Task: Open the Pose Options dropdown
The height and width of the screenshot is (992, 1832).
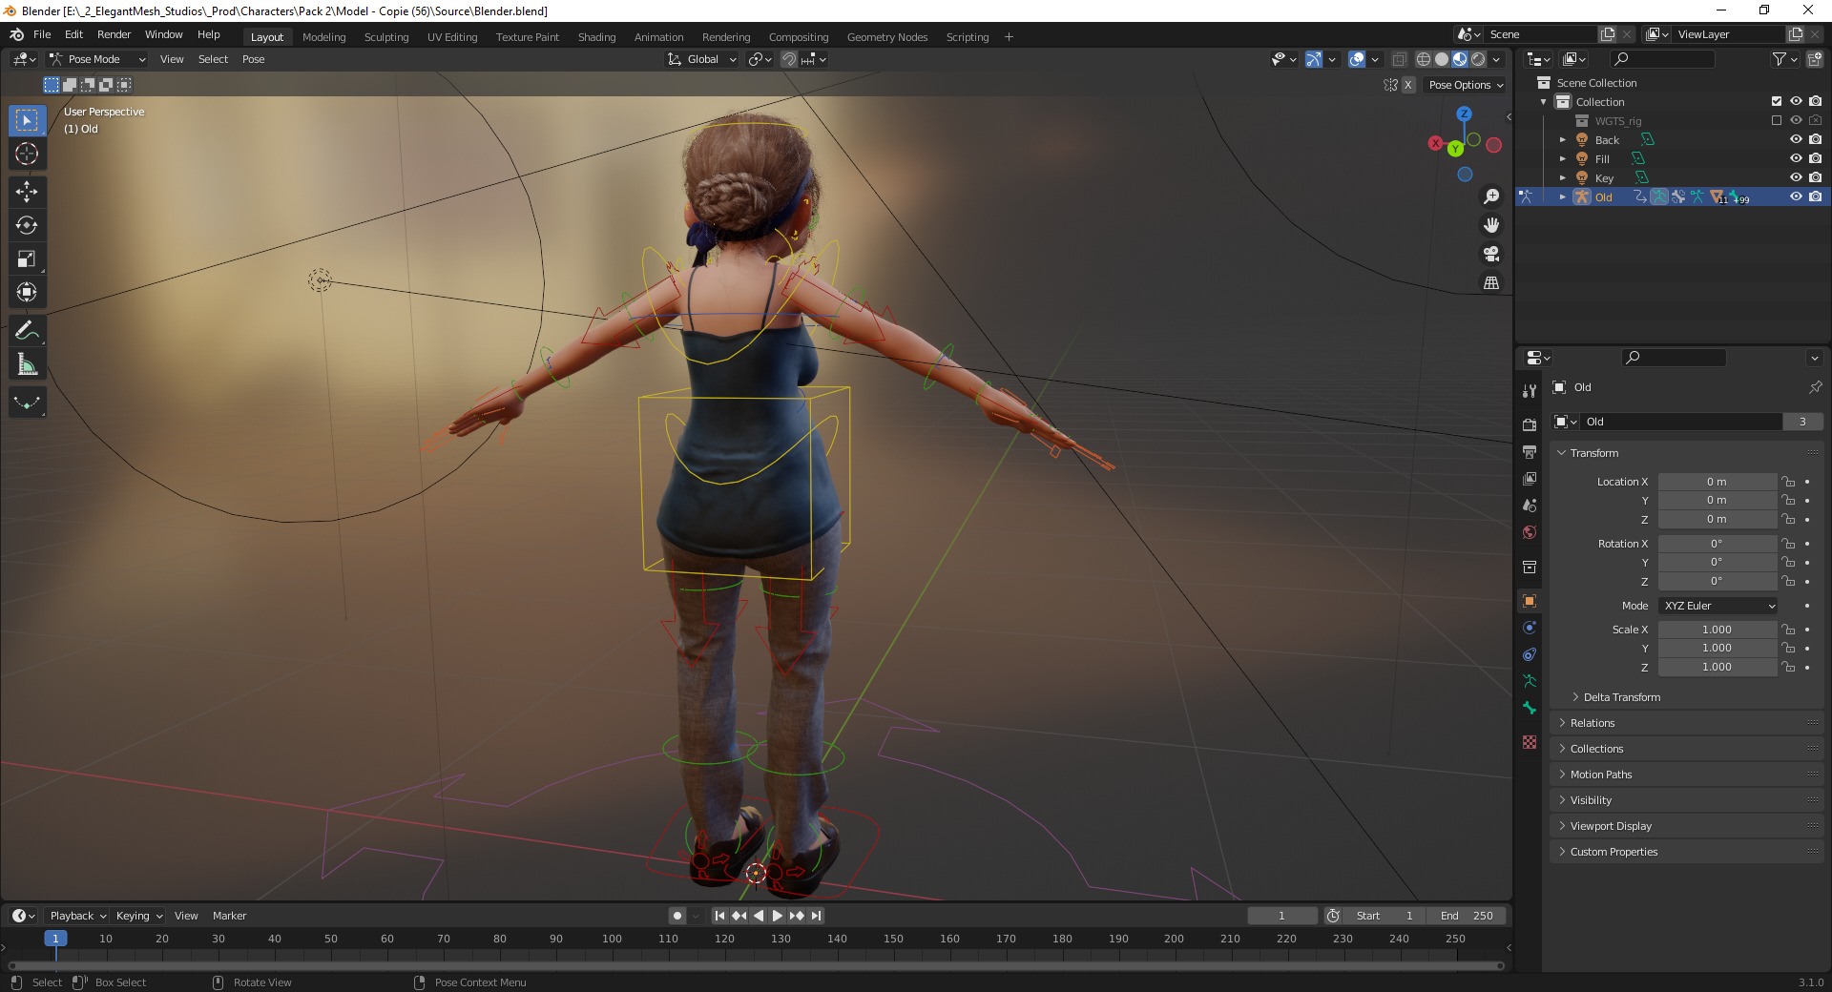Action: [1466, 85]
